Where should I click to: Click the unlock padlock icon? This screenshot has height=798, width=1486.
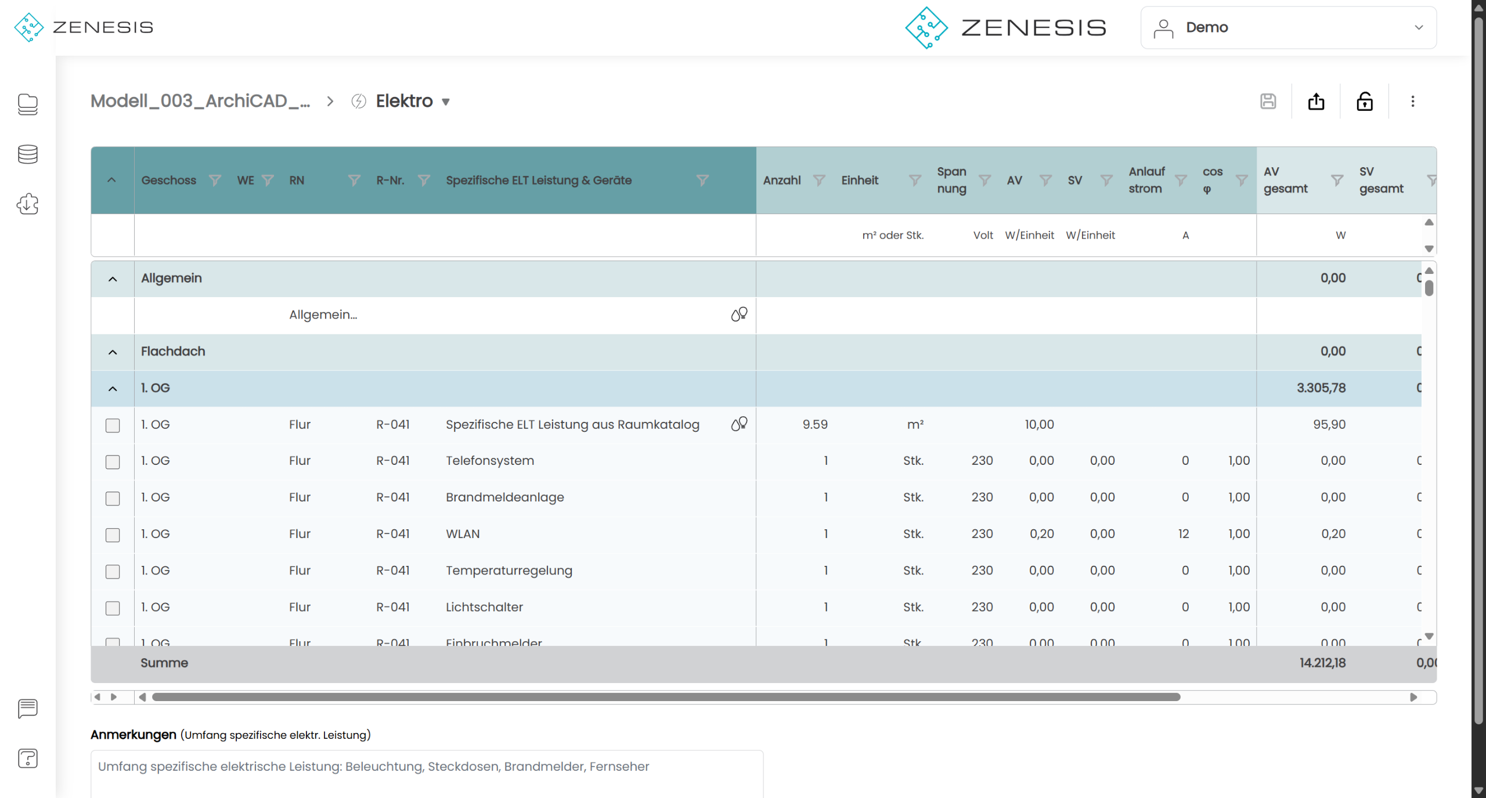pyautogui.click(x=1364, y=102)
